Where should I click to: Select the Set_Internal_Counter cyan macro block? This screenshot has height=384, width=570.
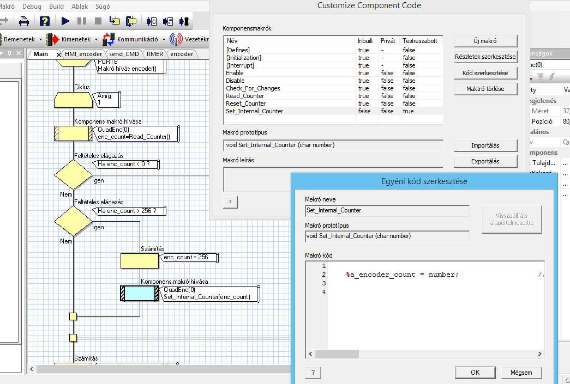140,293
